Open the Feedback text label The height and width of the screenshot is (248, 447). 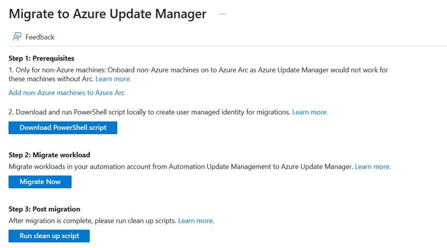pos(40,37)
